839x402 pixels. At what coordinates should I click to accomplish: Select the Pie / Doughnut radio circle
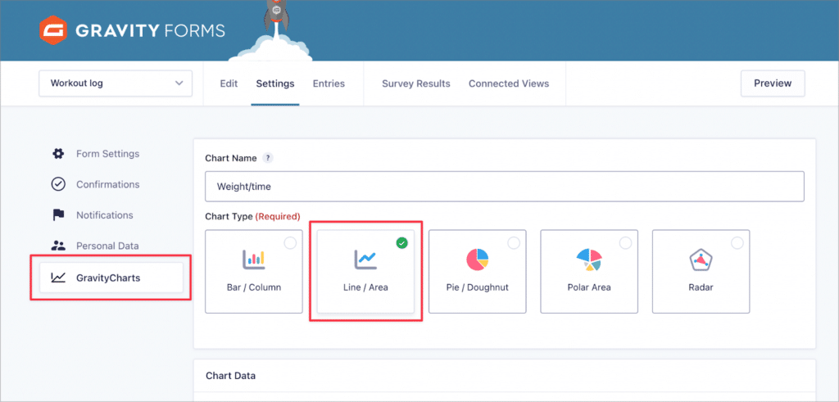point(514,243)
